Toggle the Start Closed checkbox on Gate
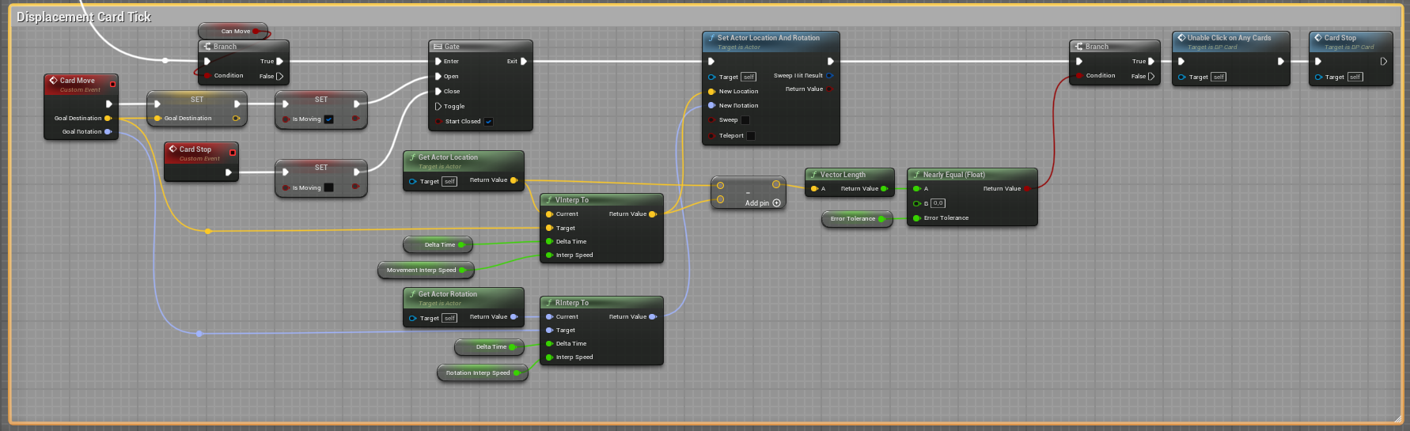This screenshot has width=1410, height=431. tap(488, 122)
